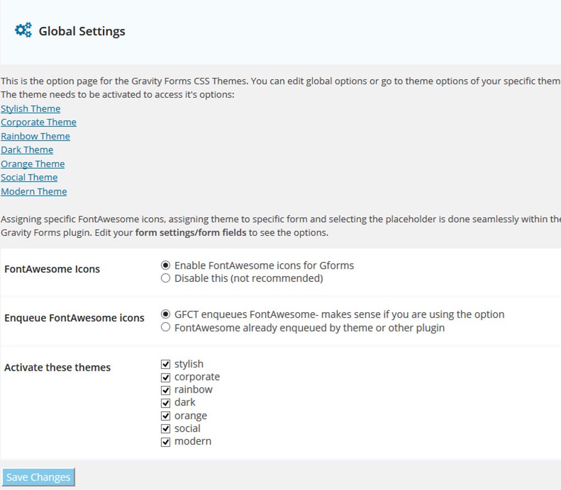
Task: Select 'Disable this (not recommended)' option
Action: (x=166, y=278)
